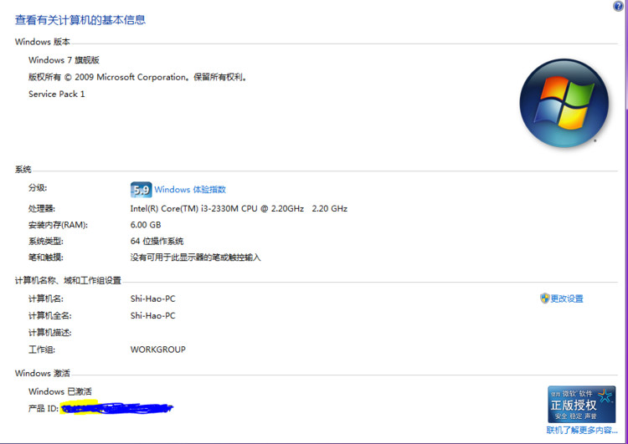The height and width of the screenshot is (444, 628).
Task: Open the 联机了解更多内容 link
Action: pyautogui.click(x=582, y=431)
